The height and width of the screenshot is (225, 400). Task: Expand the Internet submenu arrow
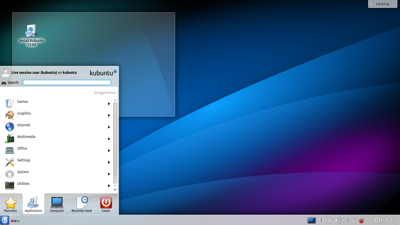tap(109, 127)
